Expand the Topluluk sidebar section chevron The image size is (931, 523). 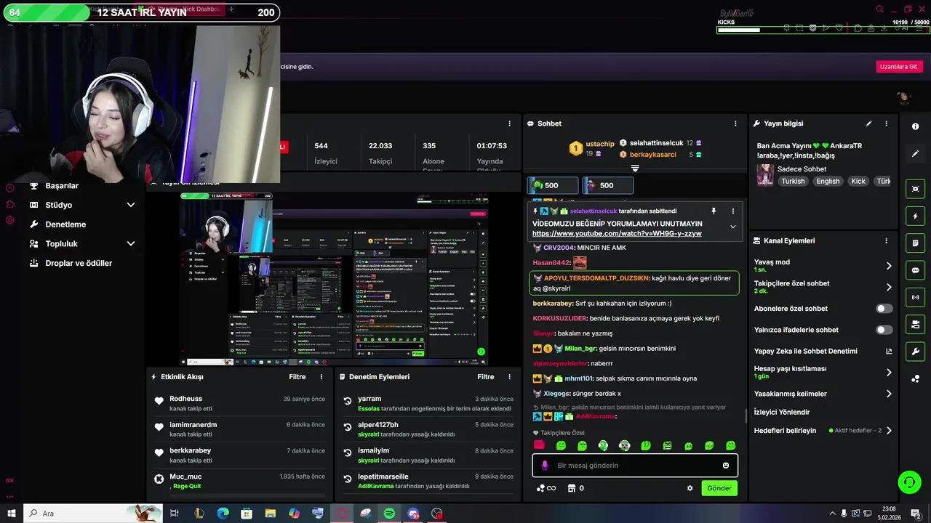click(x=131, y=244)
